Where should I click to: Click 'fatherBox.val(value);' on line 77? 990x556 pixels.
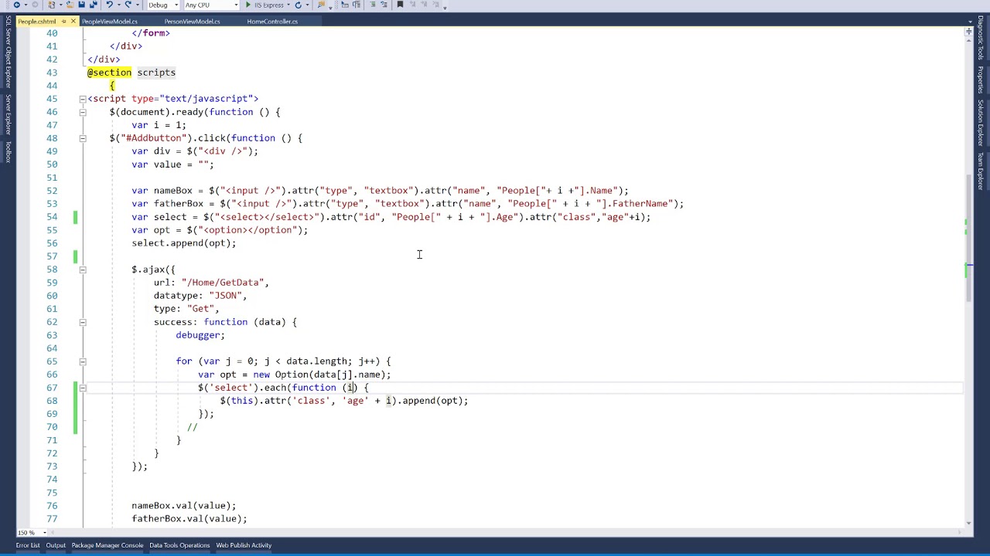click(x=189, y=519)
